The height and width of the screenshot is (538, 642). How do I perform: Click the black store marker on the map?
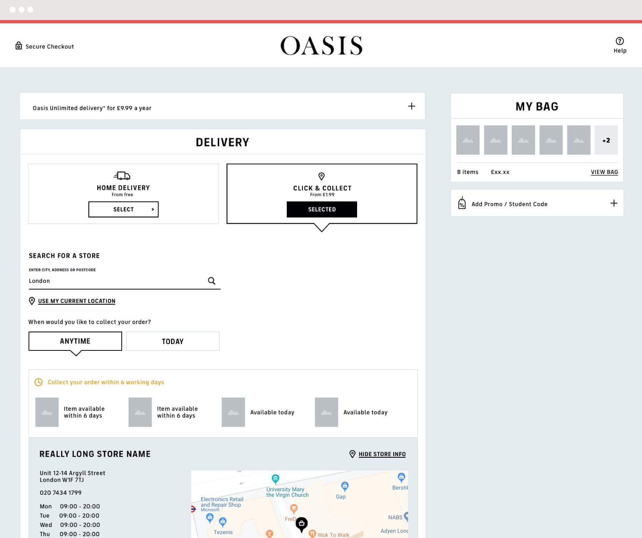tap(302, 524)
